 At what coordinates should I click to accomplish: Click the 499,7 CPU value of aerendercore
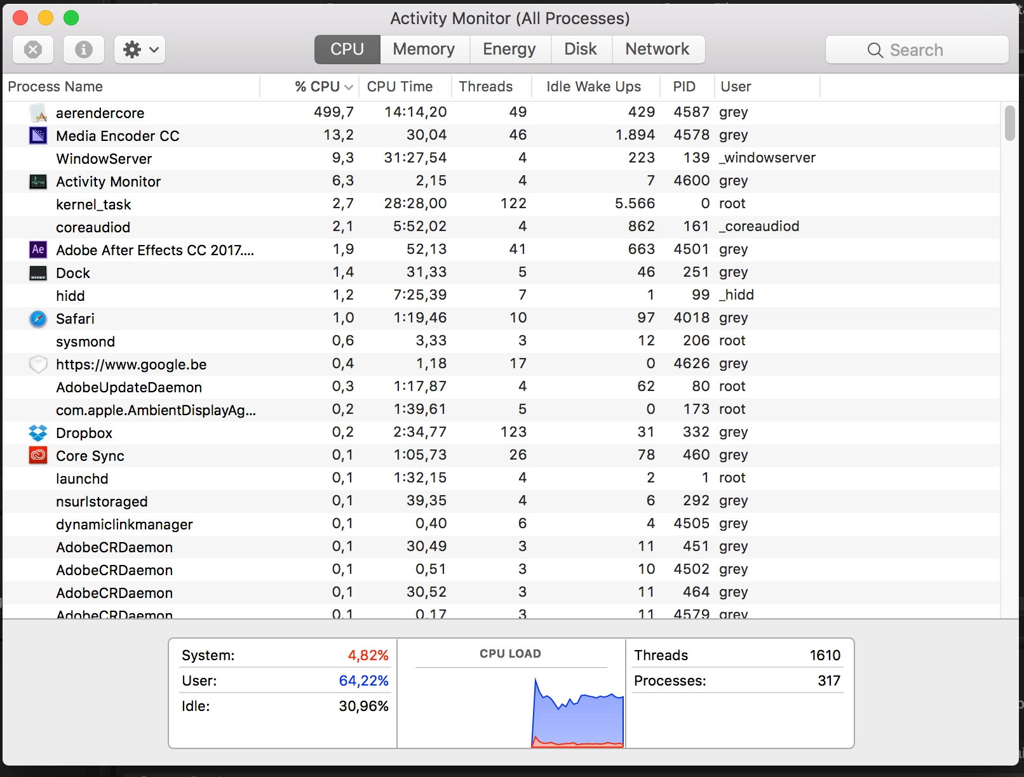pos(333,112)
